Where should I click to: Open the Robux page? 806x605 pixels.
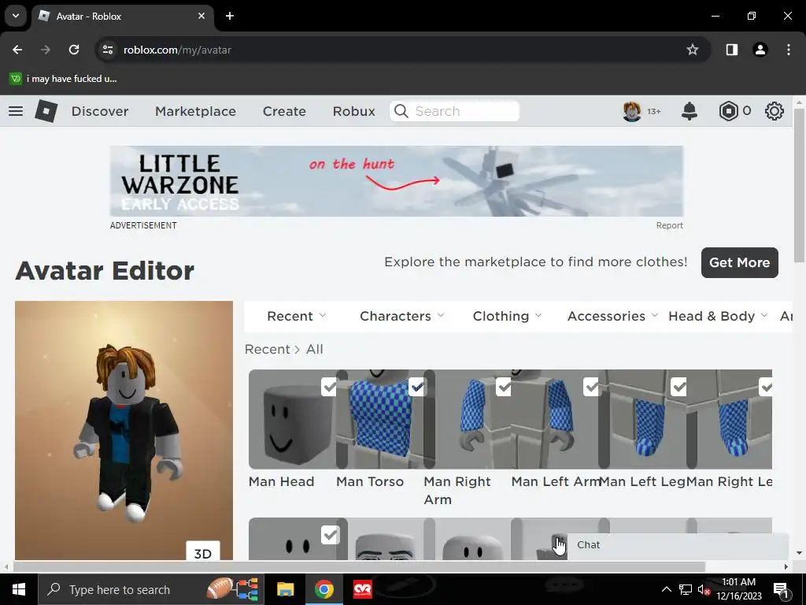(x=353, y=111)
